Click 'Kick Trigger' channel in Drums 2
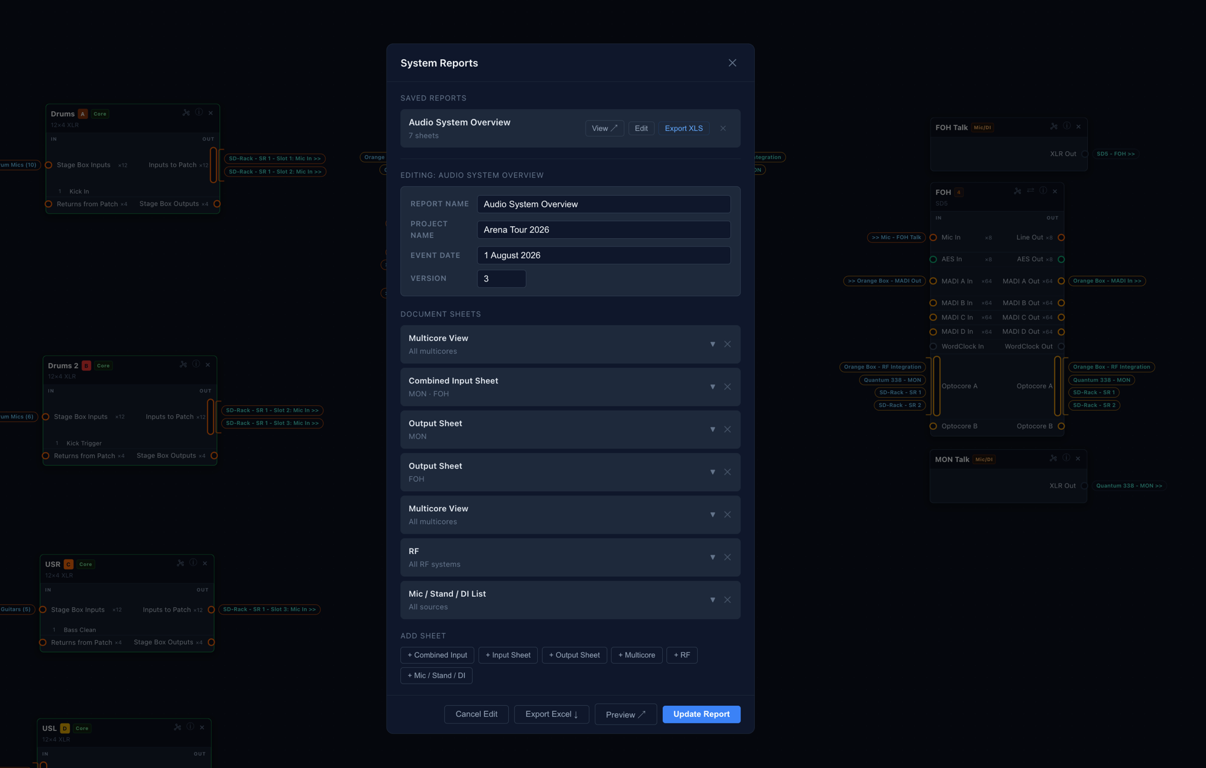Screen dimensions: 1206x768 pyautogui.click(x=84, y=443)
